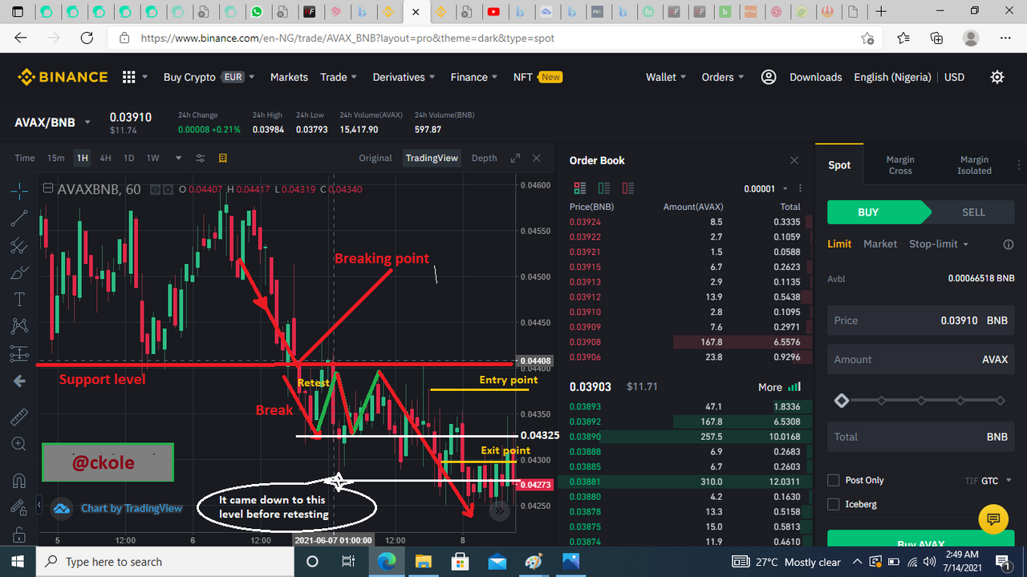This screenshot has width=1027, height=577.
Task: Click the Price input field
Action: point(920,321)
